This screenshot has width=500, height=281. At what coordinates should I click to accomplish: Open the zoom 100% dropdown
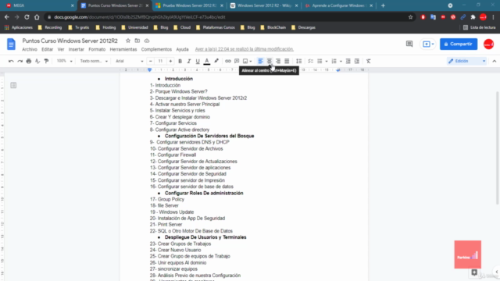(x=64, y=61)
